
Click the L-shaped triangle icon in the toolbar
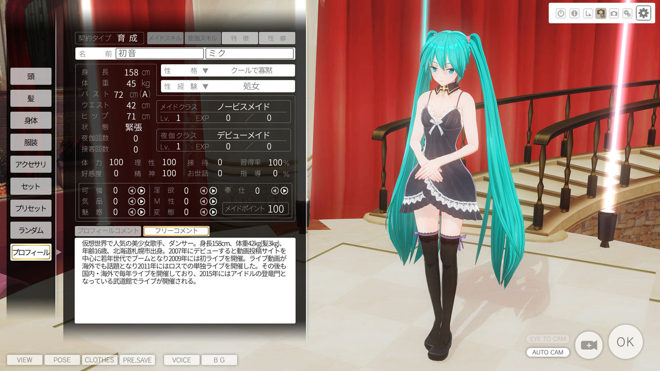pos(587,14)
